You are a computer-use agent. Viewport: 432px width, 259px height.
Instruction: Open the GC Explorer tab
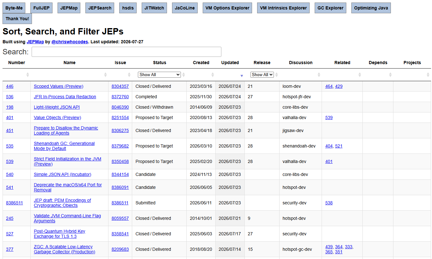coord(330,8)
